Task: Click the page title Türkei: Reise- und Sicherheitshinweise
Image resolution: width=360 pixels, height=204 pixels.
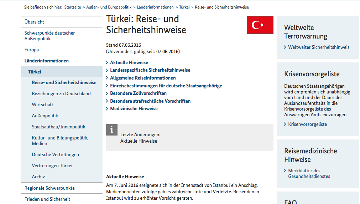Action: 146,24
